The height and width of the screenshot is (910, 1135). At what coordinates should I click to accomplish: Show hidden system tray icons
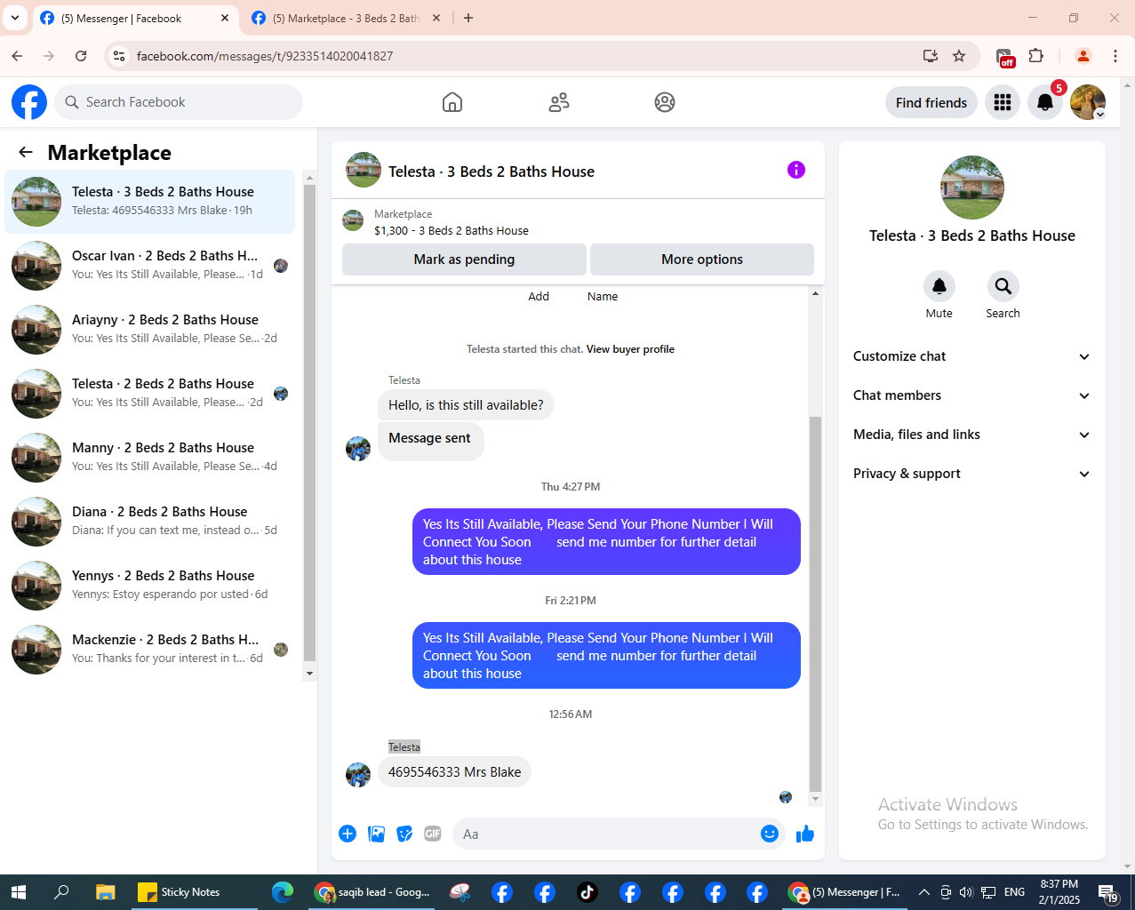tap(923, 892)
